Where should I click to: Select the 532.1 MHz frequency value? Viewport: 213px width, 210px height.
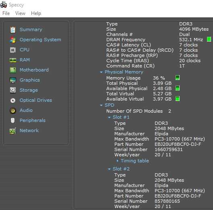(191, 40)
